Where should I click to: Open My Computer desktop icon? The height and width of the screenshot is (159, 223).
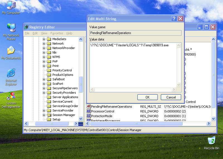(11, 8)
